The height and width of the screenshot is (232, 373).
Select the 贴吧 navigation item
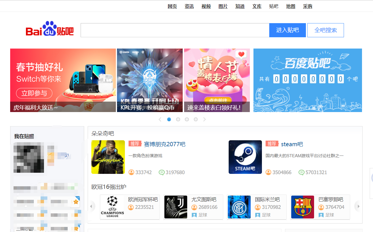pyautogui.click(x=274, y=6)
